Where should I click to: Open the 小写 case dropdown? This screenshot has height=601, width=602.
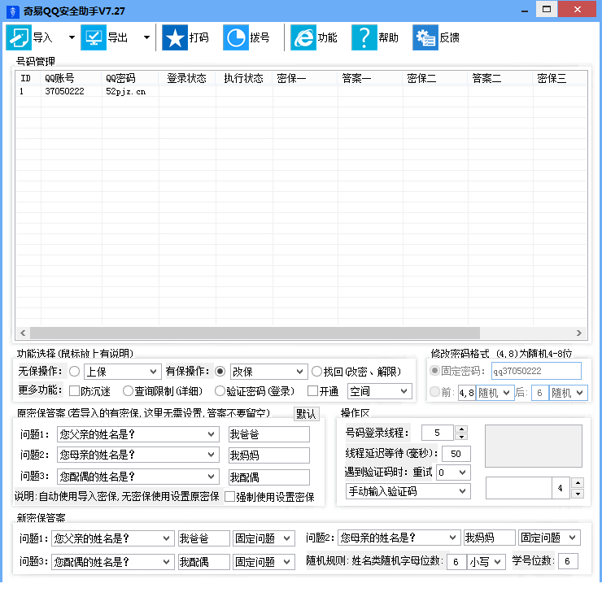pyautogui.click(x=486, y=562)
